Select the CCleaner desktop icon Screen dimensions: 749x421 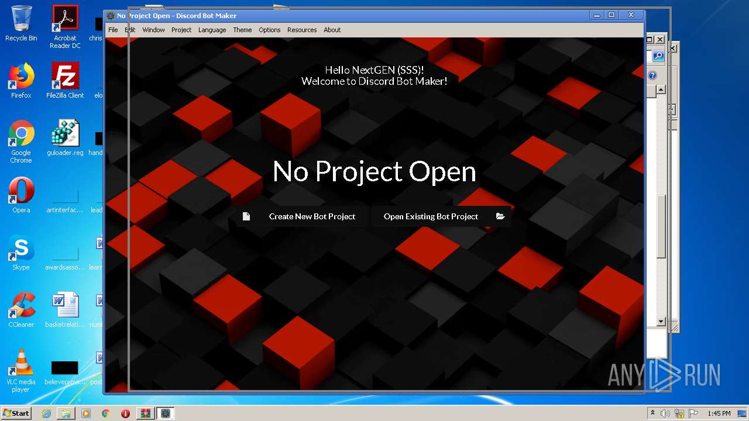[x=21, y=310]
